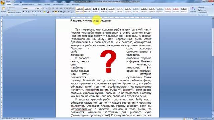The image size is (214, 120).
Task: Align text left
Action: [53, 12]
